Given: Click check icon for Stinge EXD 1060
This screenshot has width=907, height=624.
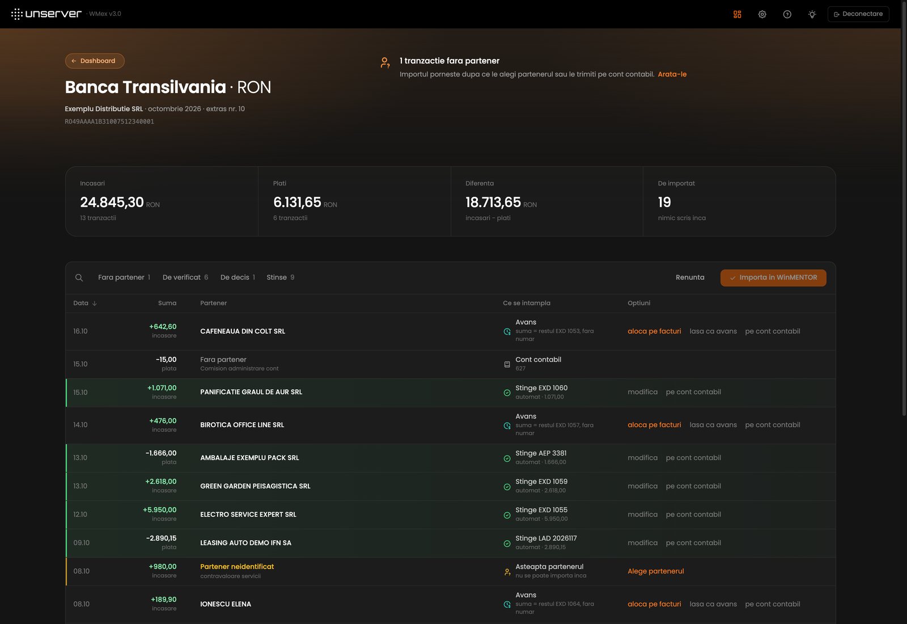Looking at the screenshot, I should coord(507,393).
